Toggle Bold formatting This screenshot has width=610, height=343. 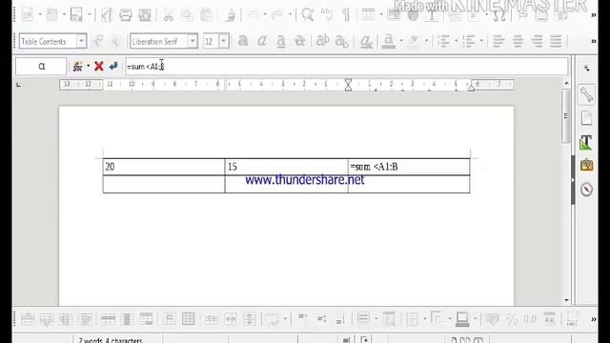[x=243, y=41]
